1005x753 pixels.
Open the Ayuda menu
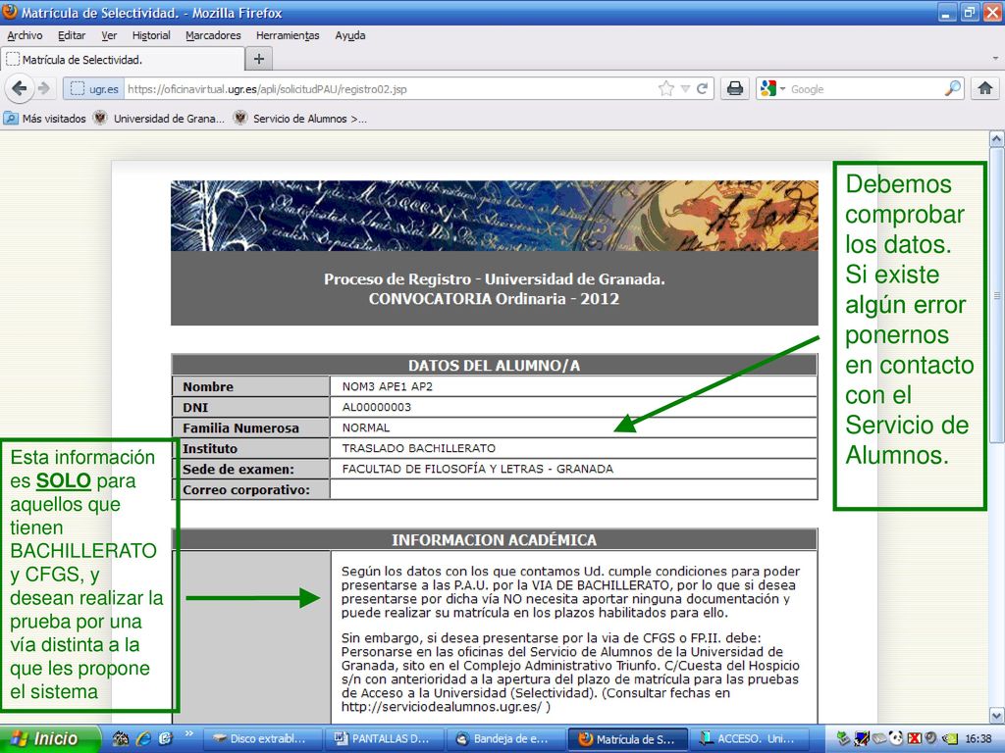pyautogui.click(x=350, y=35)
